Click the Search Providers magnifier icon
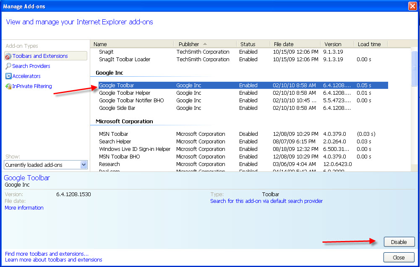The image size is (420, 267). click(x=8, y=66)
